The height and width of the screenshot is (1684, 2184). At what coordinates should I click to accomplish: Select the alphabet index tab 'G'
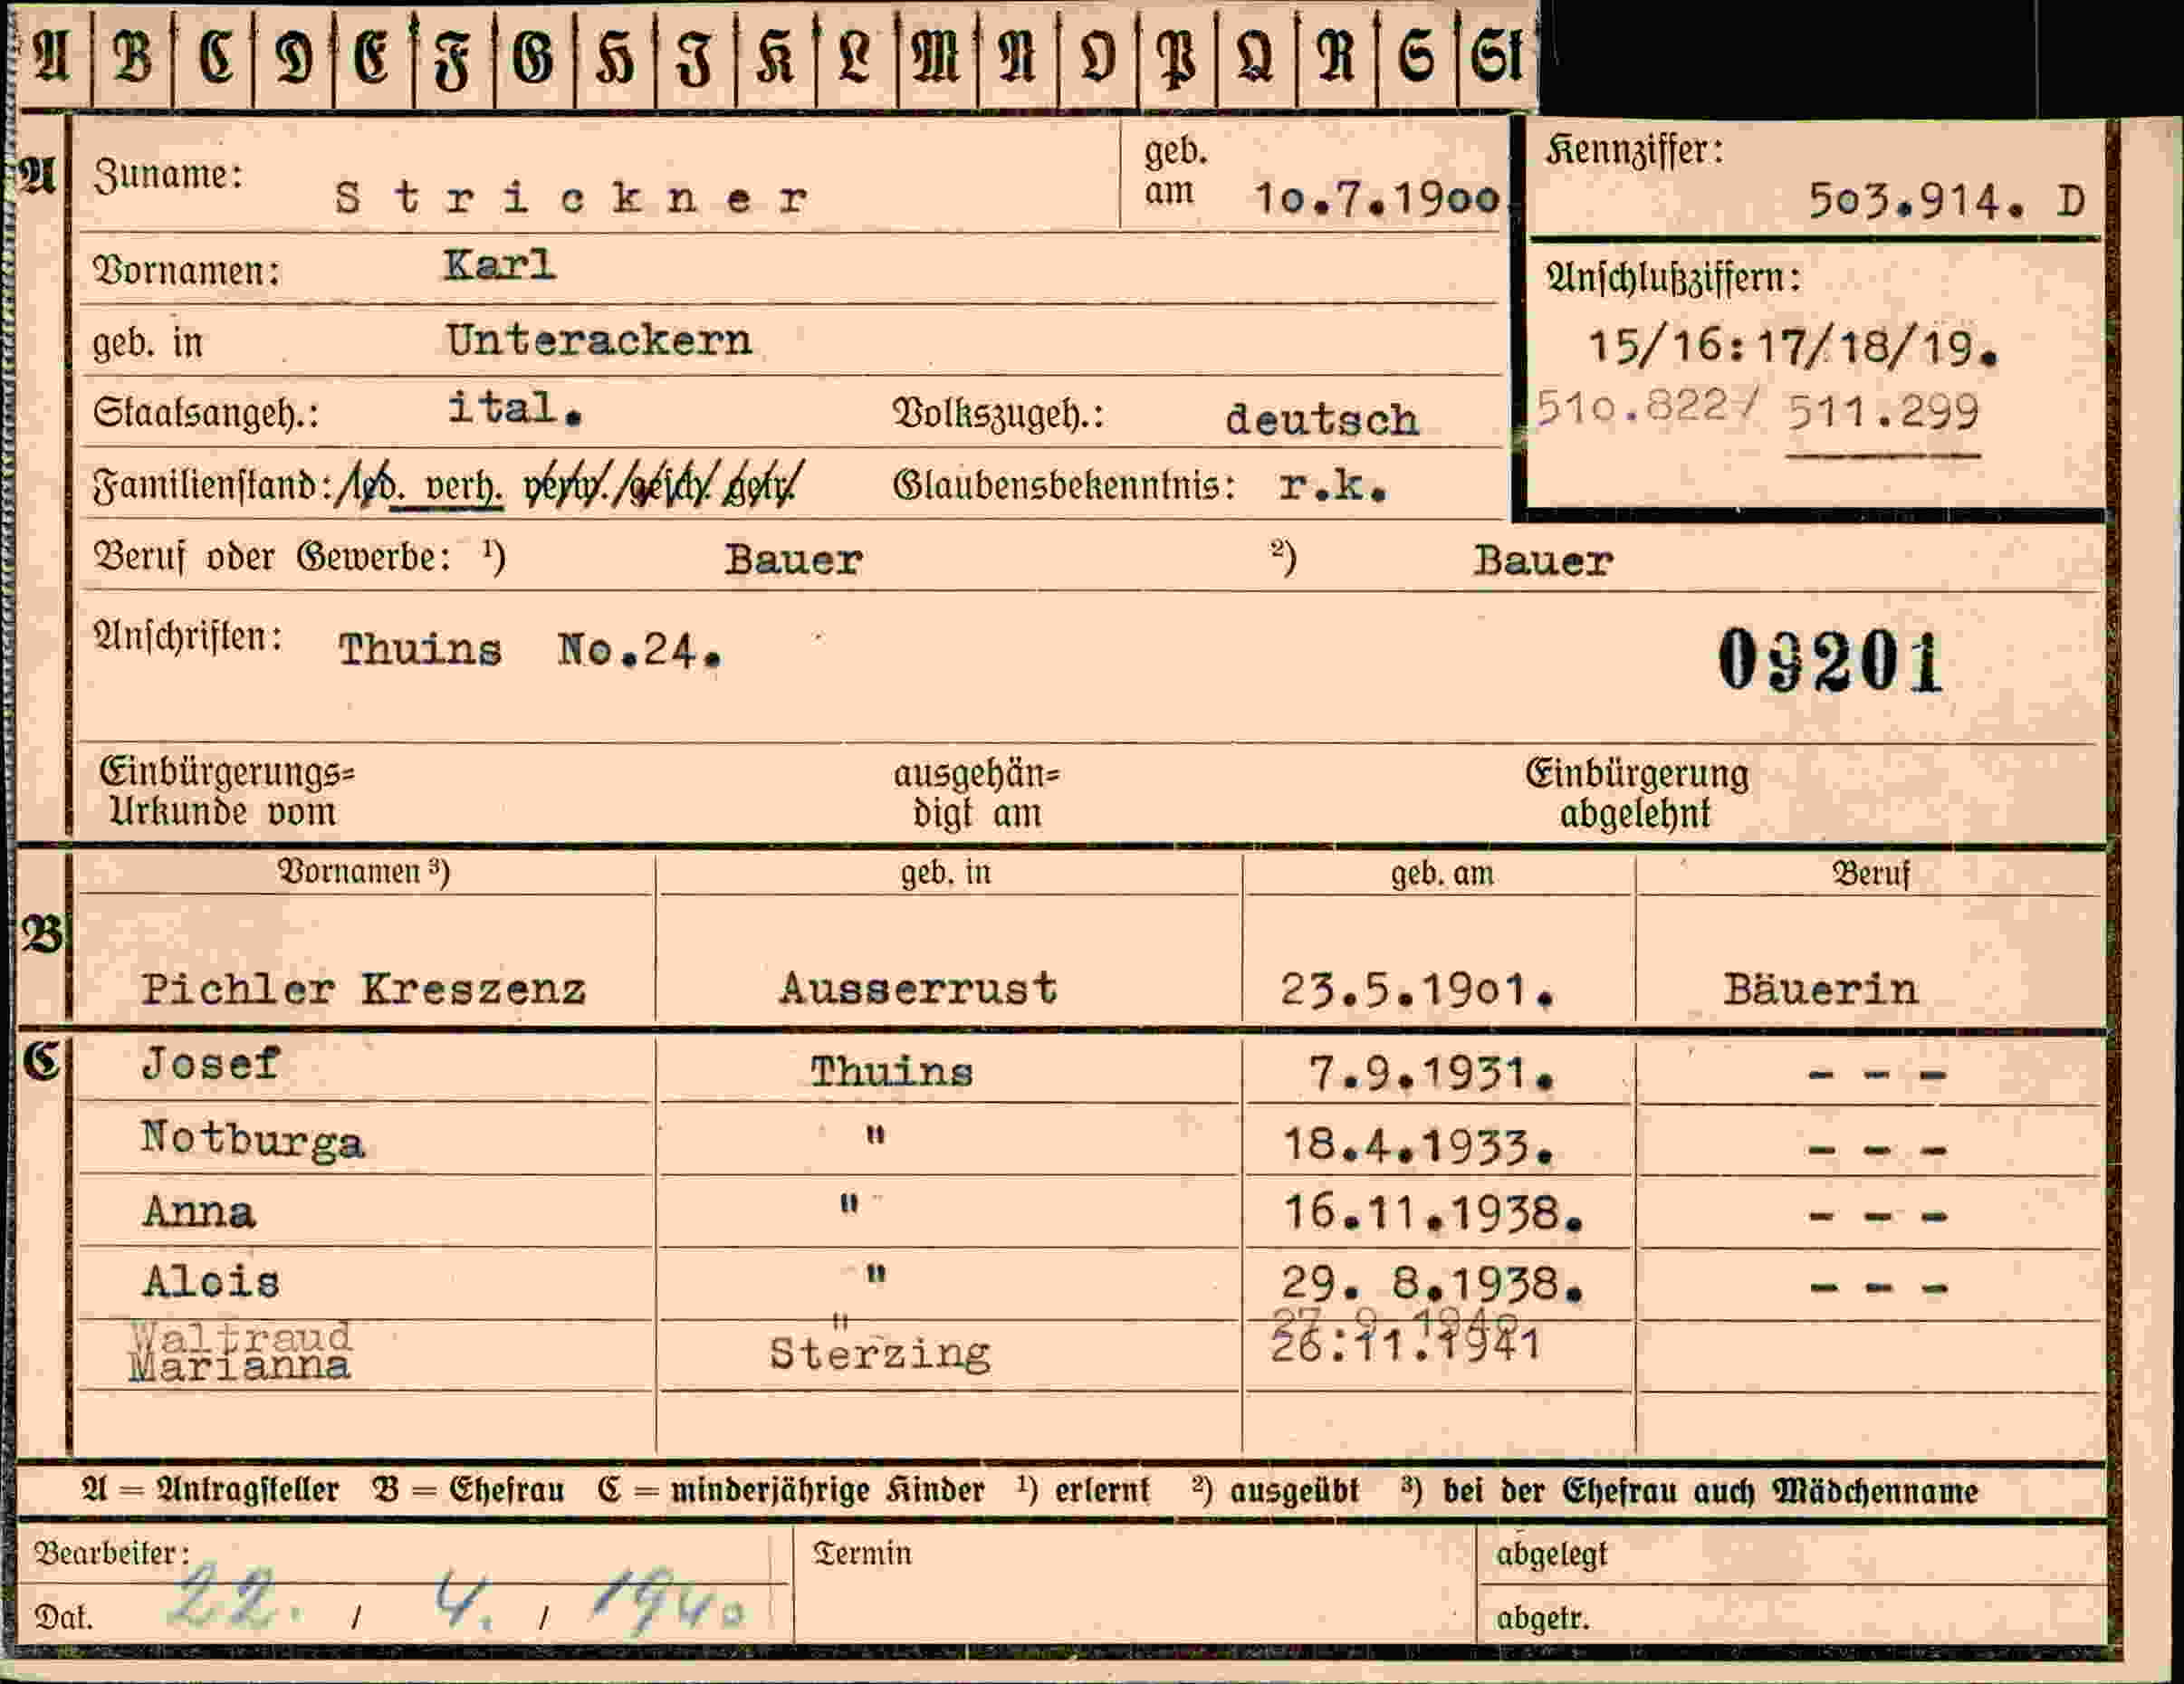click(x=533, y=55)
